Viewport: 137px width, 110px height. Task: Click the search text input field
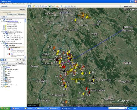(10, 10)
